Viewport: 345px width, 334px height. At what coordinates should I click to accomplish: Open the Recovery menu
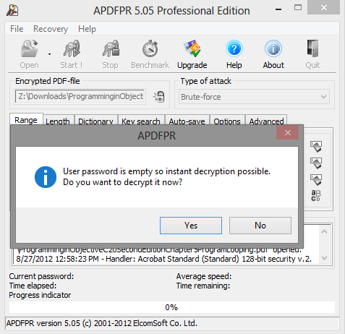pos(51,29)
